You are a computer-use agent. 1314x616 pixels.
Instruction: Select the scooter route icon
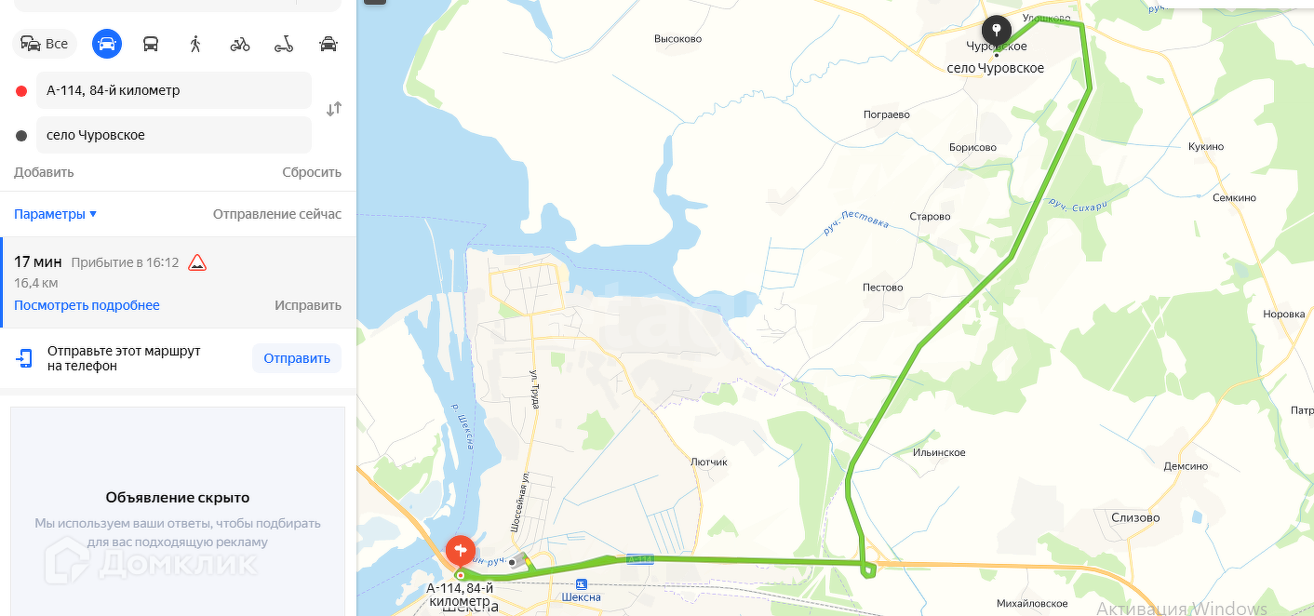pyautogui.click(x=284, y=44)
